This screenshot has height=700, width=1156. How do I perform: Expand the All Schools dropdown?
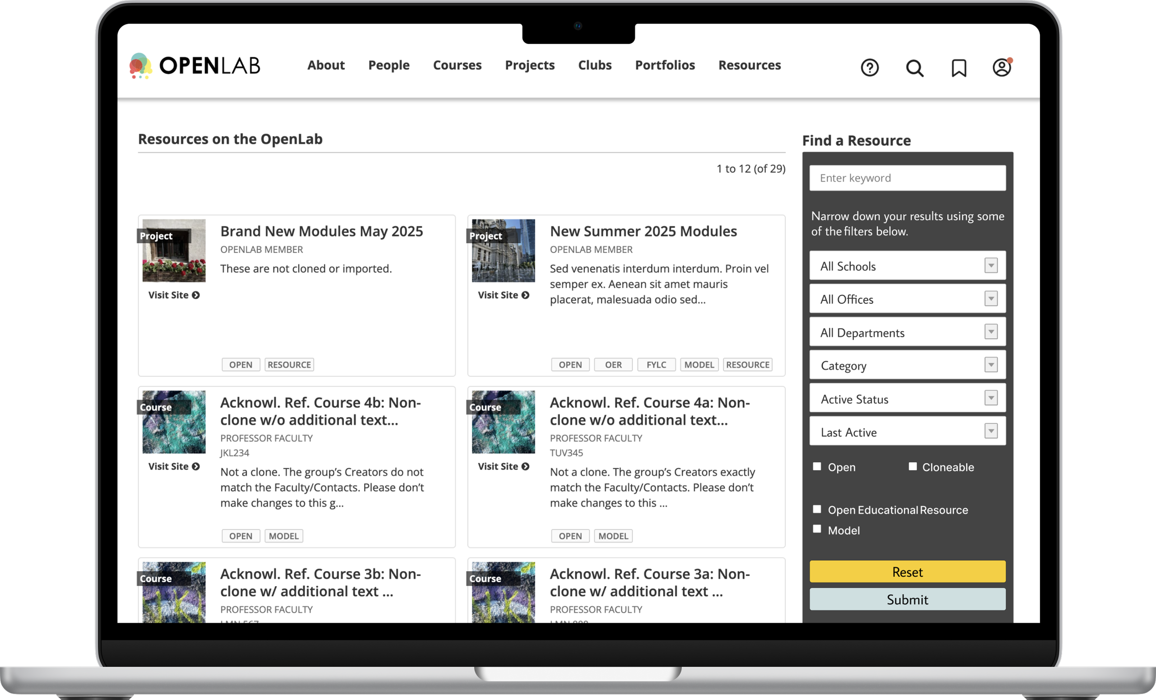pos(907,266)
